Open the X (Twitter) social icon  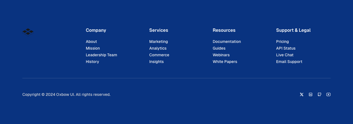[302, 94]
